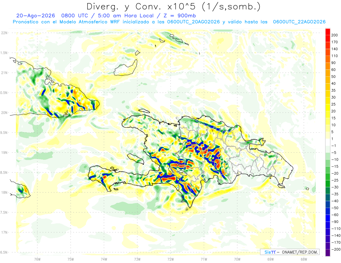Click the '76W' longitude label

tap(37, 259)
